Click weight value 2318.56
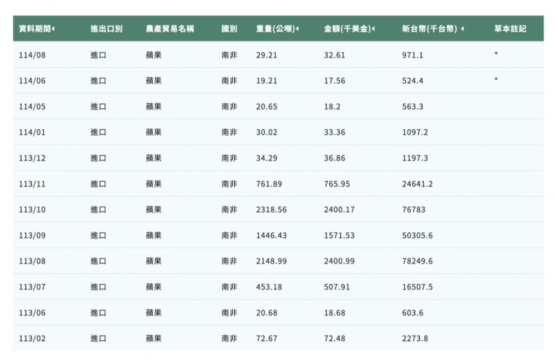Image resolution: width=554 pixels, height=360 pixels. click(x=271, y=210)
